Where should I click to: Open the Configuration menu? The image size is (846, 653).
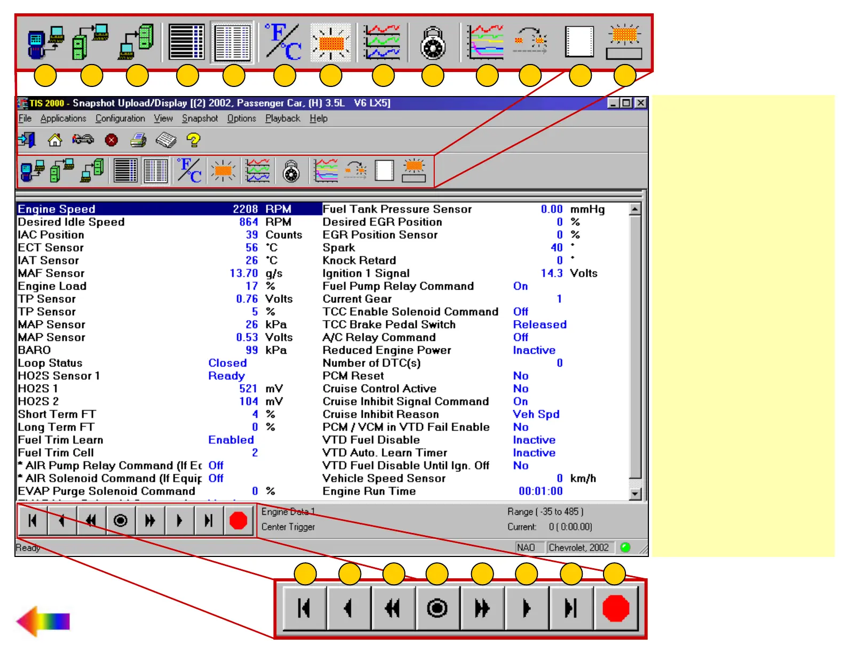pyautogui.click(x=120, y=118)
